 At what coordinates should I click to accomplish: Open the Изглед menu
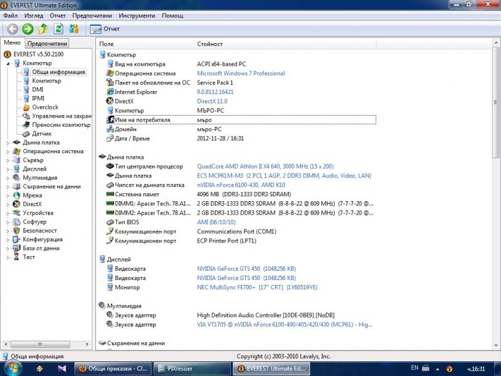tap(34, 15)
